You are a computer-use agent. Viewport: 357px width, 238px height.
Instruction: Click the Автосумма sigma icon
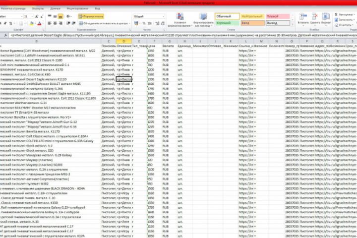(x=336, y=14)
